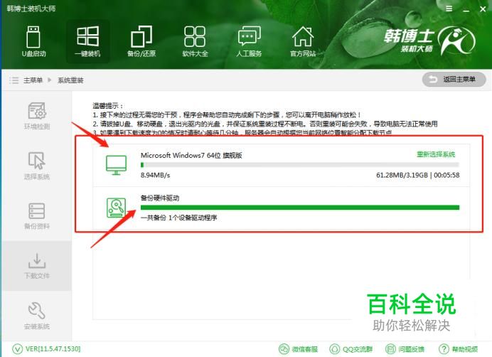Image resolution: width=492 pixels, height=357 pixels.
Task: Click Microsoft Windows7 64位 旗舰版 title
Action: pyautogui.click(x=191, y=155)
